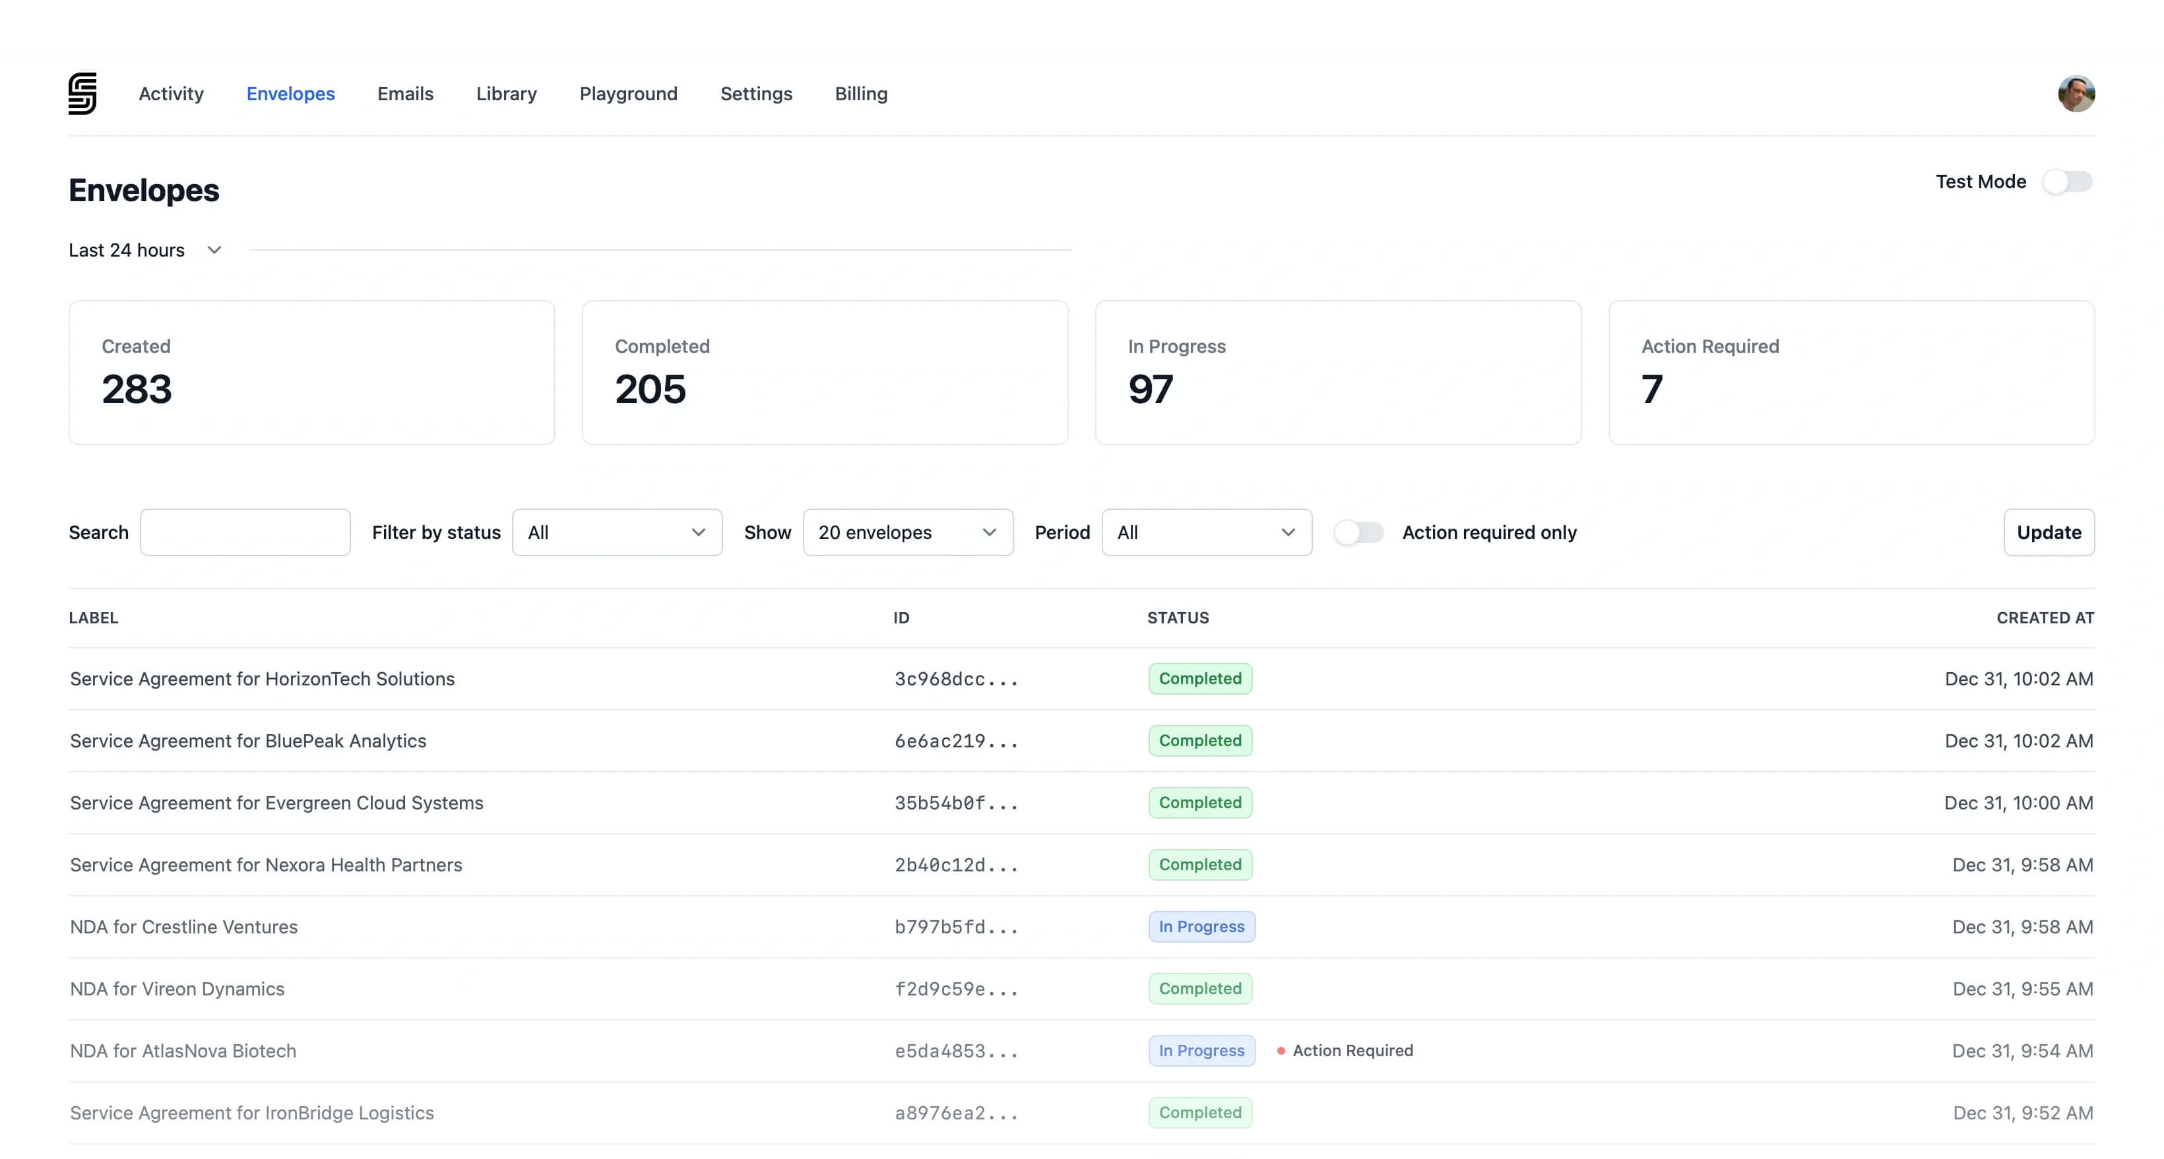Switch to the Playground tab

click(x=628, y=93)
